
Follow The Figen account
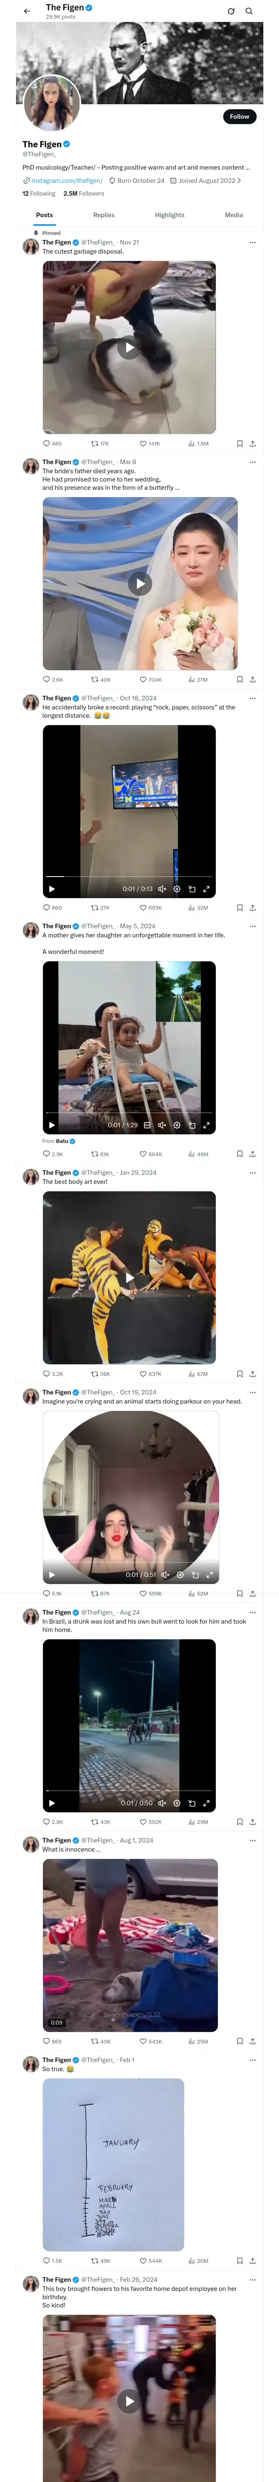click(238, 117)
